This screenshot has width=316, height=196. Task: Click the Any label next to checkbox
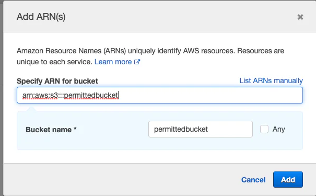[279, 129]
